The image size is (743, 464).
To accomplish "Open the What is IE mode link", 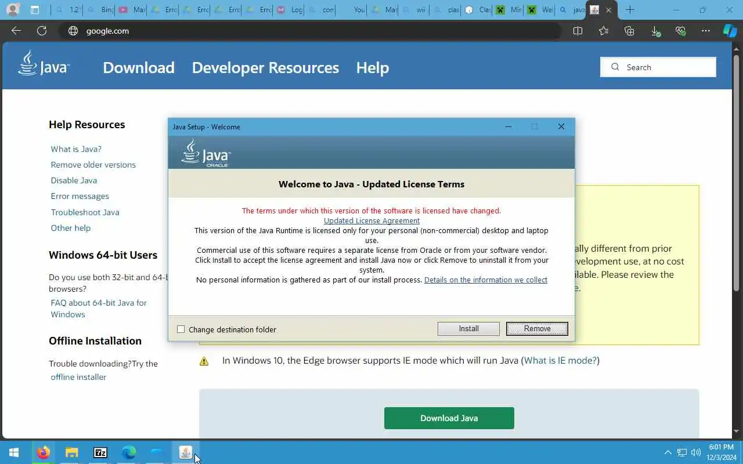I will click(560, 361).
